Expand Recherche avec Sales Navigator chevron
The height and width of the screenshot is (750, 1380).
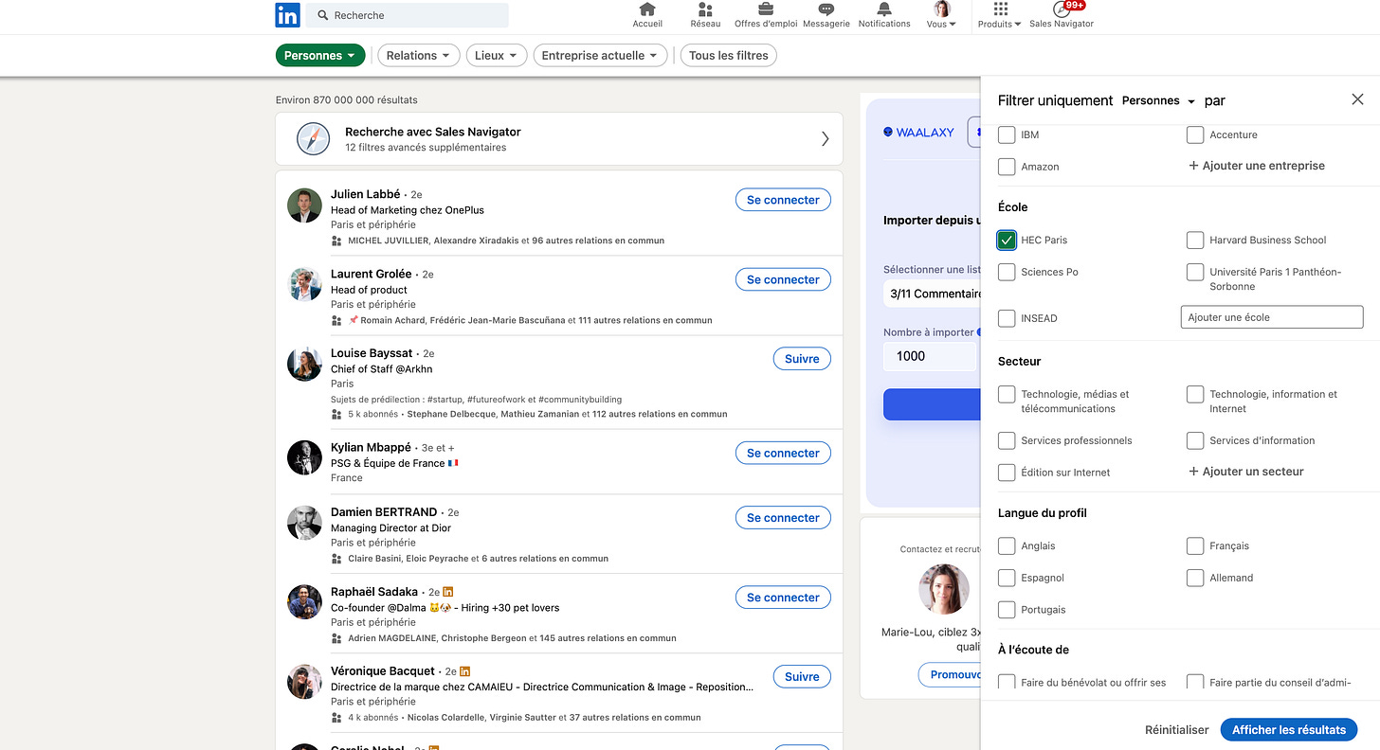825,139
